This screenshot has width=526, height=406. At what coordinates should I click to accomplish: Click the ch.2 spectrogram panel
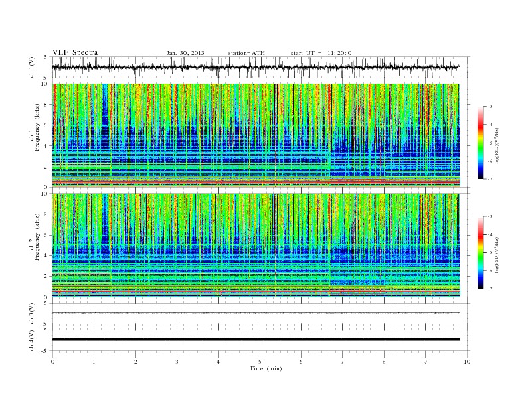tap(256, 245)
